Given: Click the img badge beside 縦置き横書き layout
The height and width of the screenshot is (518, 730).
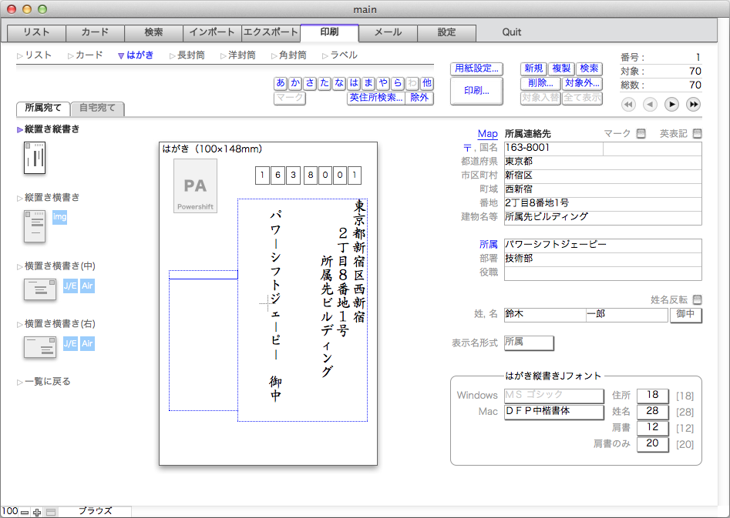Looking at the screenshot, I should 60,218.
